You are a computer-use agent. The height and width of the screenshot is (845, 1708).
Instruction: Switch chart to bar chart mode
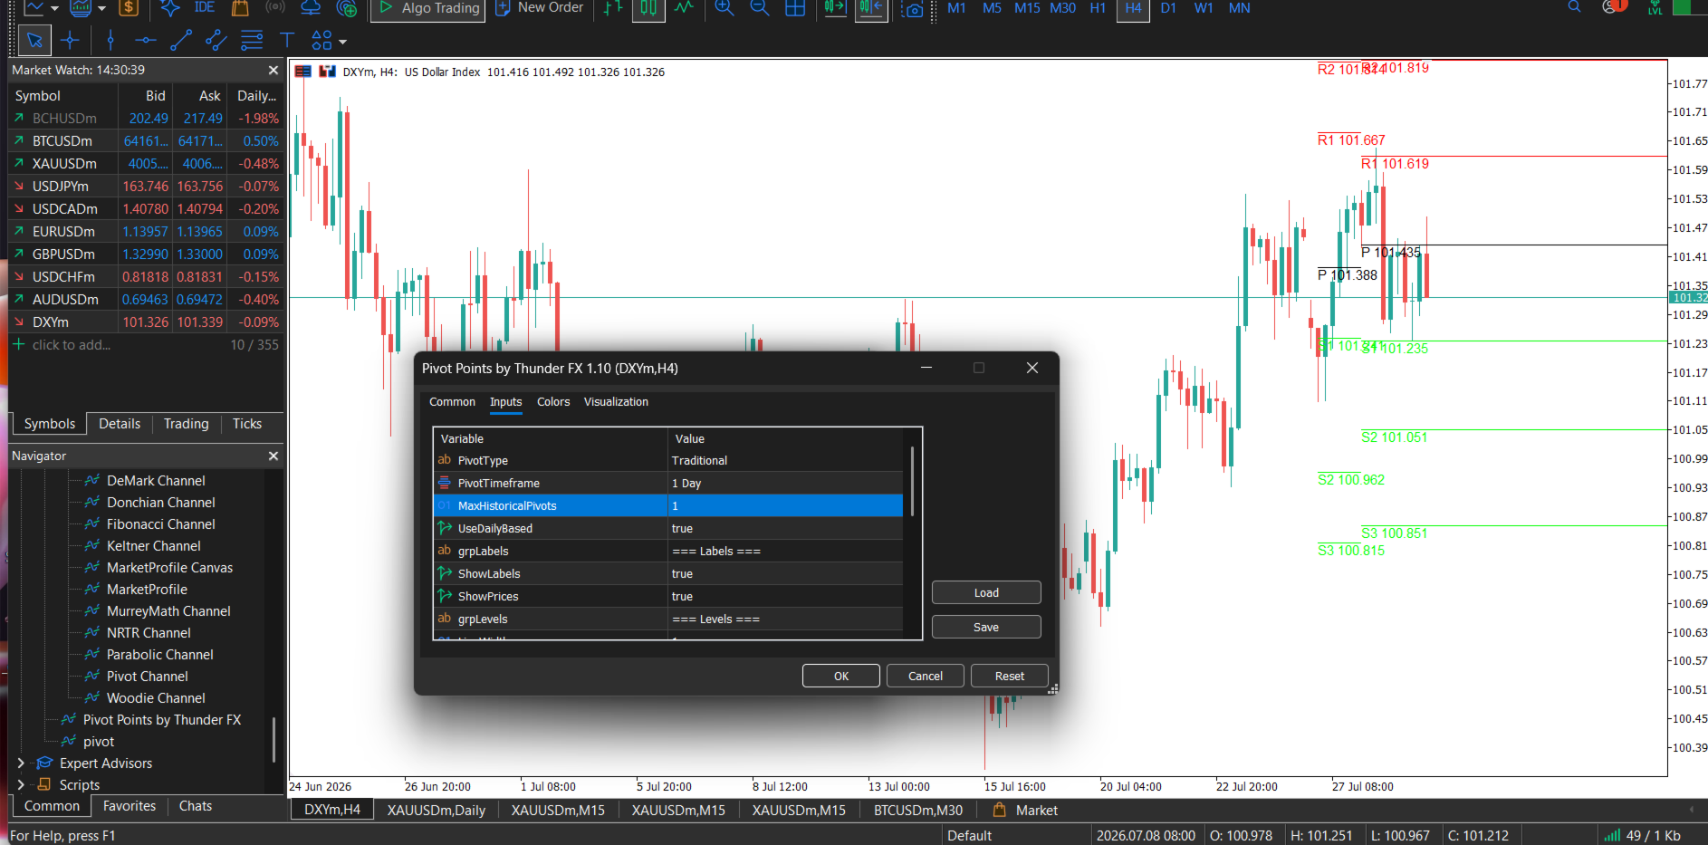point(613,8)
